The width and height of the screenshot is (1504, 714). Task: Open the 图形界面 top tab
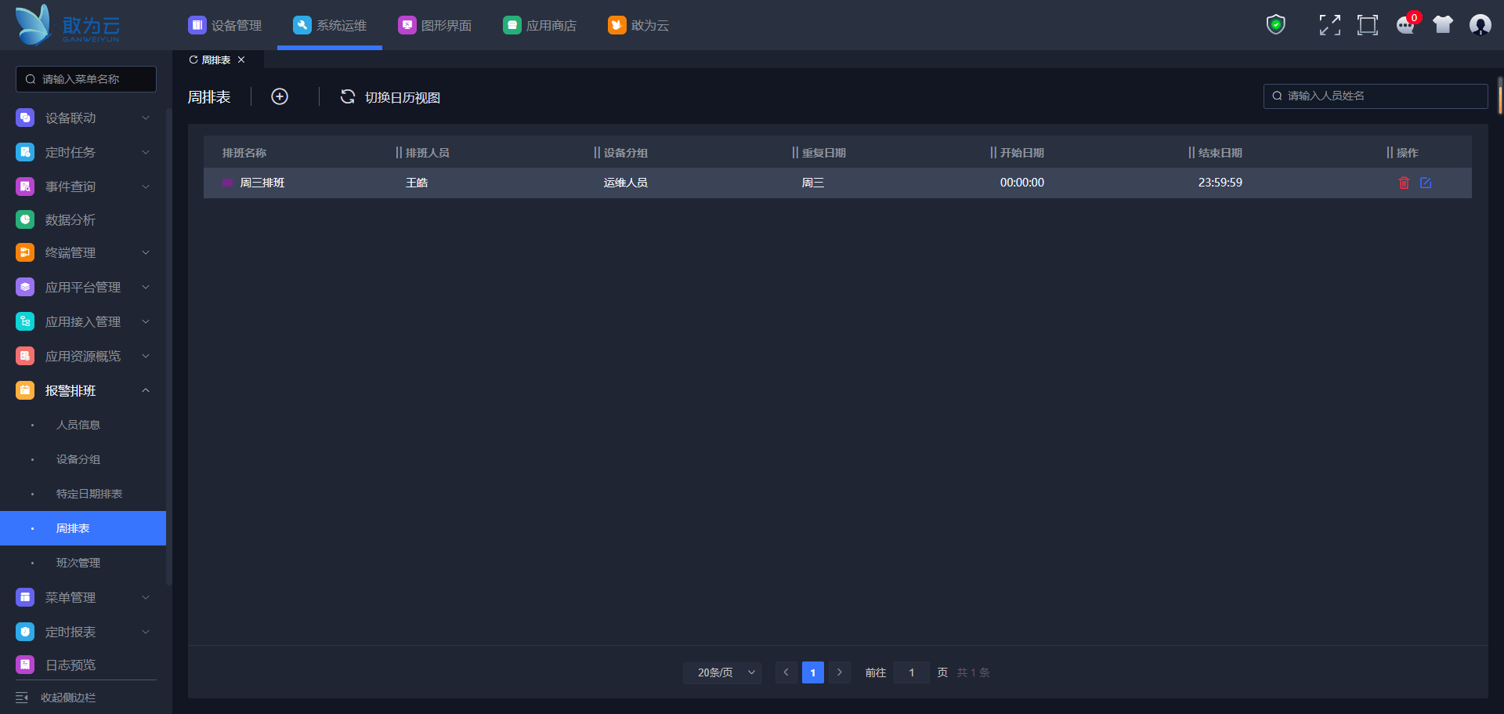pyautogui.click(x=435, y=25)
